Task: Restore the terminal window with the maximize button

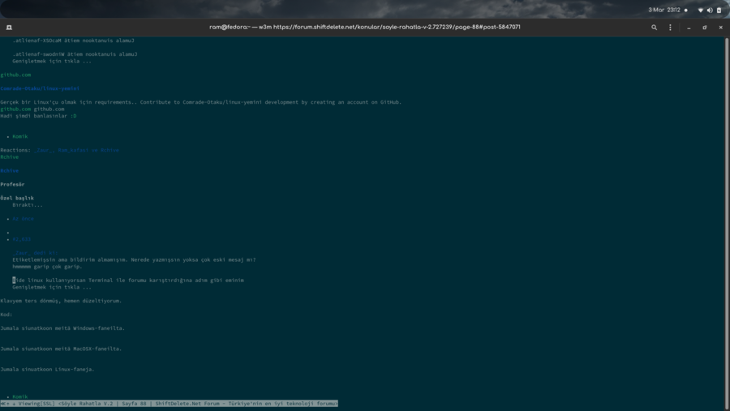Action: tap(705, 28)
